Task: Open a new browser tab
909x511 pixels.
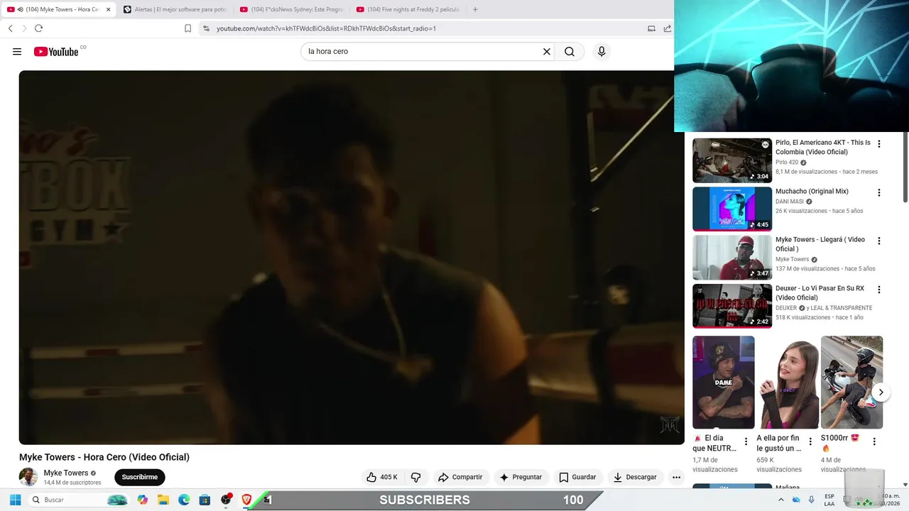Action: 475,9
